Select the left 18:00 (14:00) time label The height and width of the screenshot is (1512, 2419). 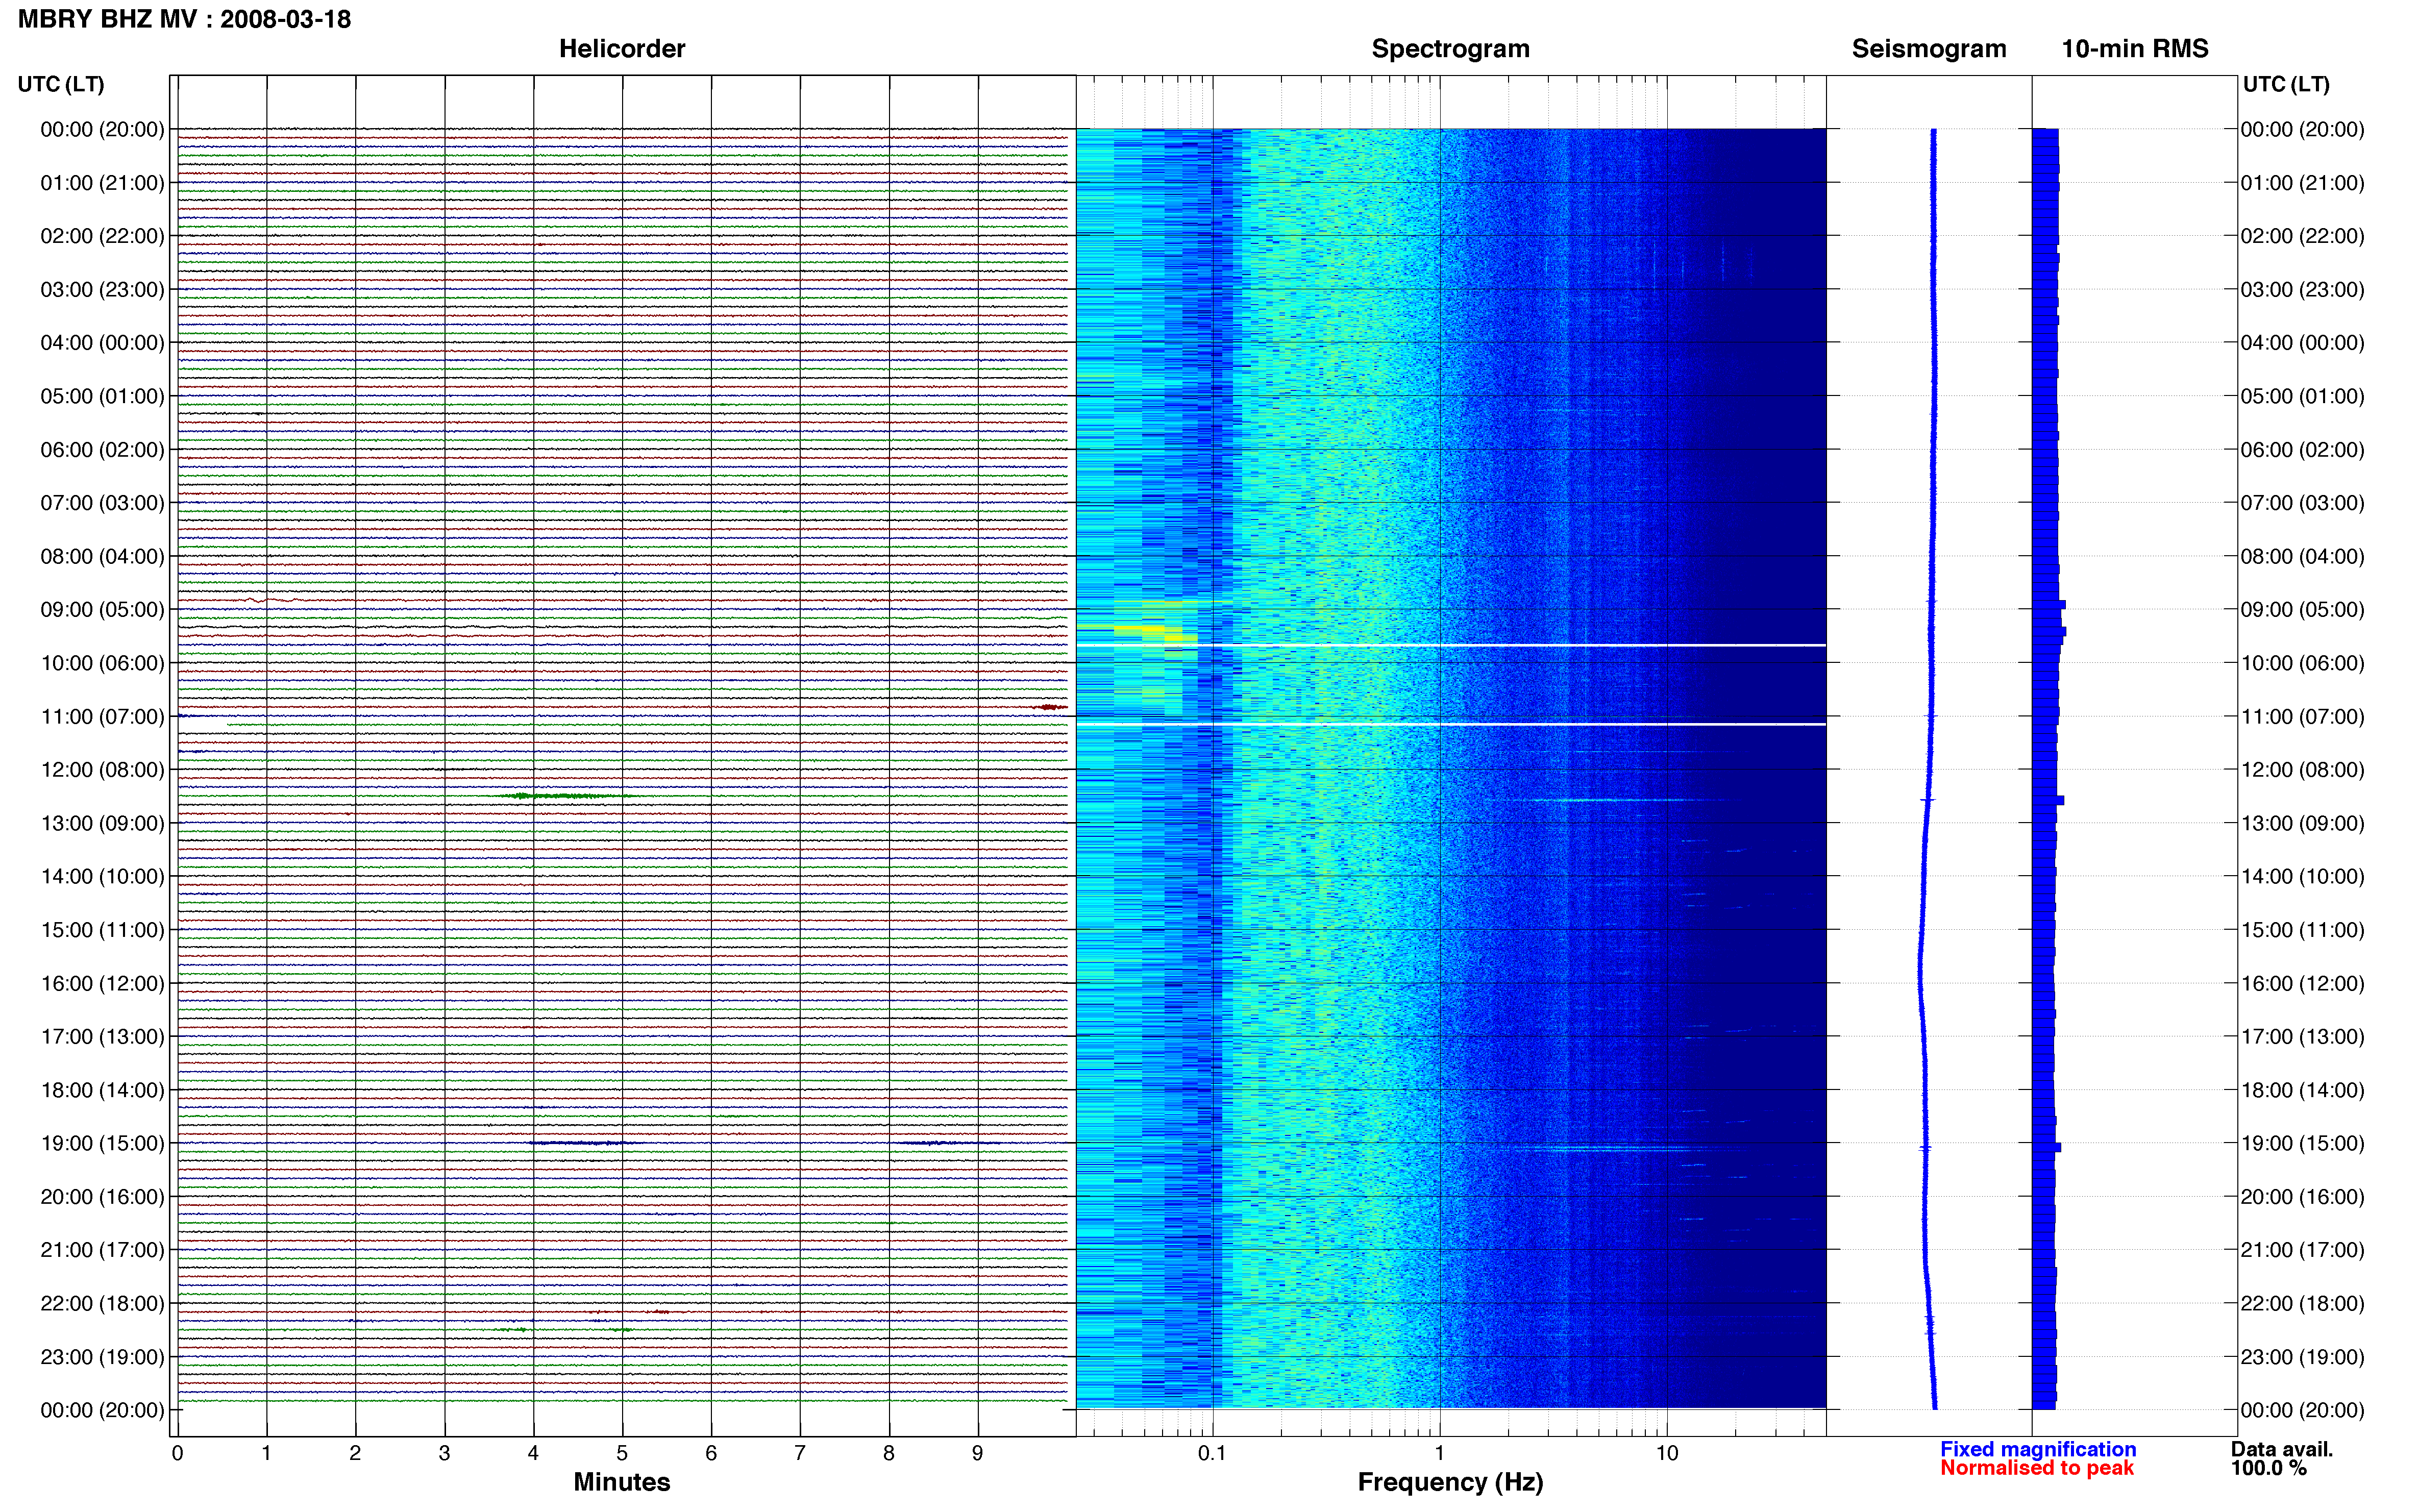click(x=102, y=1090)
